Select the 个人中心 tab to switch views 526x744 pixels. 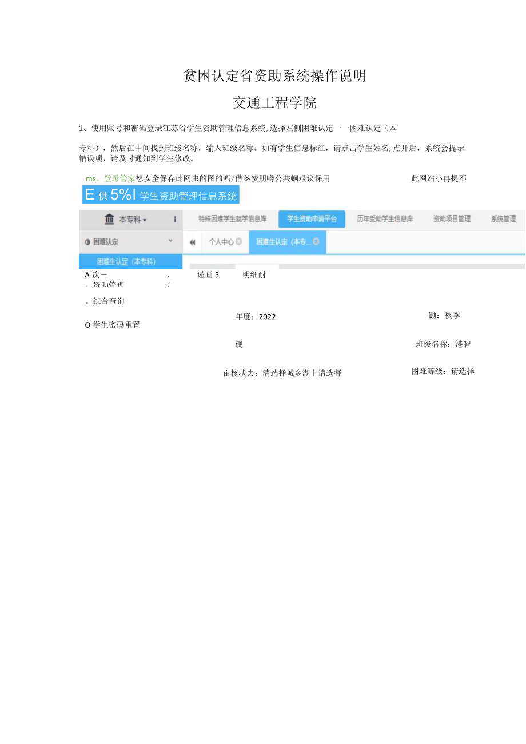222,242
